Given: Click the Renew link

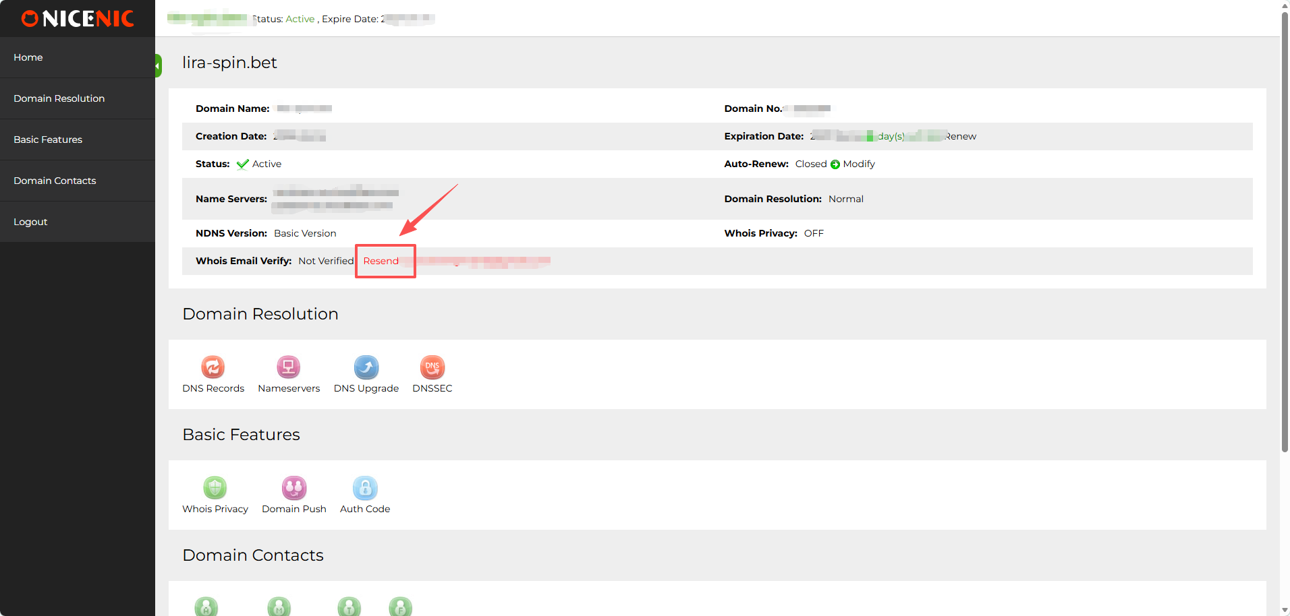Looking at the screenshot, I should point(961,136).
